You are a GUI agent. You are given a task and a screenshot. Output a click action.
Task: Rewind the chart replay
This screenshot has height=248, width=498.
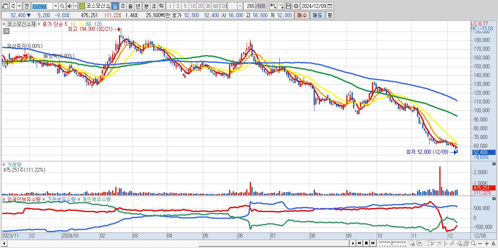pyautogui.click(x=359, y=243)
